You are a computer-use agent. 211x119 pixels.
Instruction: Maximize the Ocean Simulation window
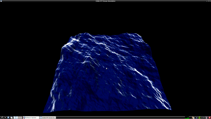click(x=208, y=1)
